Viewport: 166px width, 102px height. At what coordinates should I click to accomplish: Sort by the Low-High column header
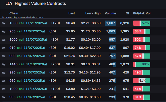[x=93, y=13]
